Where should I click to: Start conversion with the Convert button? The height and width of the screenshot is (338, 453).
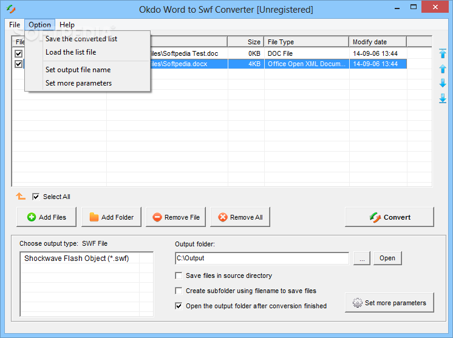click(x=389, y=217)
